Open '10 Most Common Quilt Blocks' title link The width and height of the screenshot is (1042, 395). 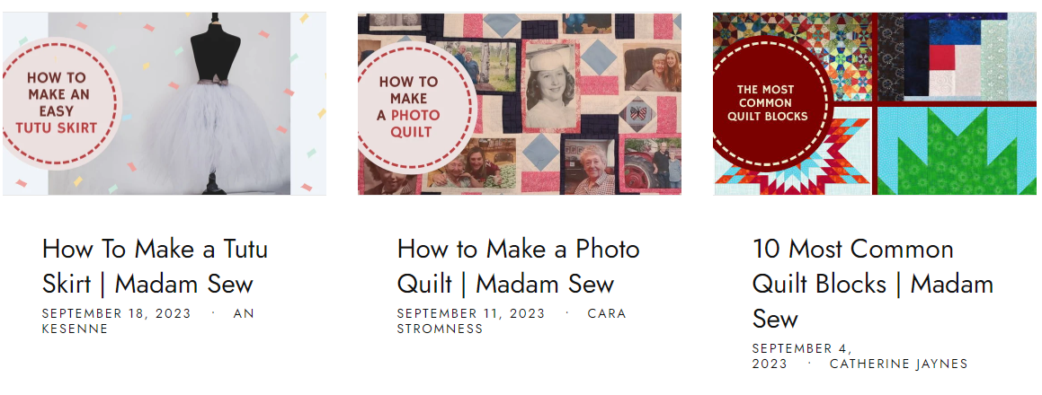[873, 284]
